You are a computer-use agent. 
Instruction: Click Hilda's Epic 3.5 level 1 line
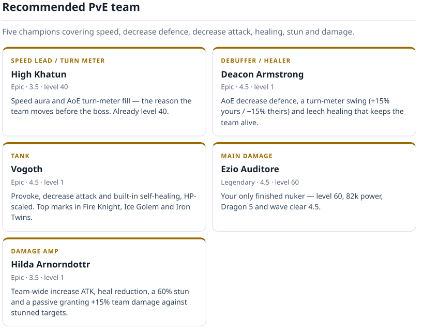(x=37, y=278)
